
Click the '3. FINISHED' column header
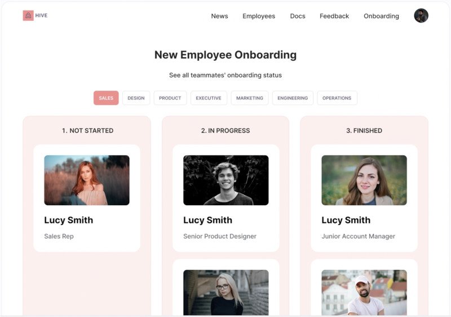point(364,130)
